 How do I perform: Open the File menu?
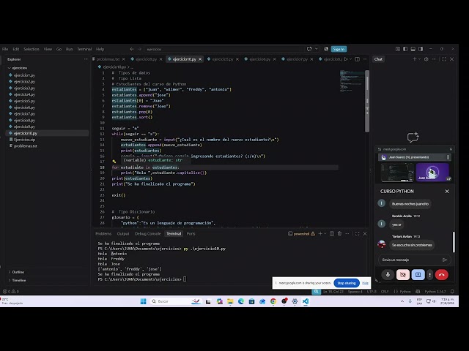click(5, 49)
